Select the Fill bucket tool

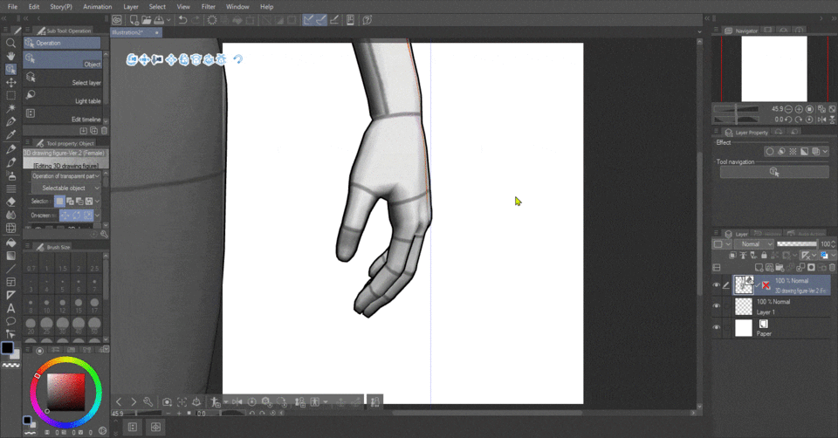click(x=10, y=242)
